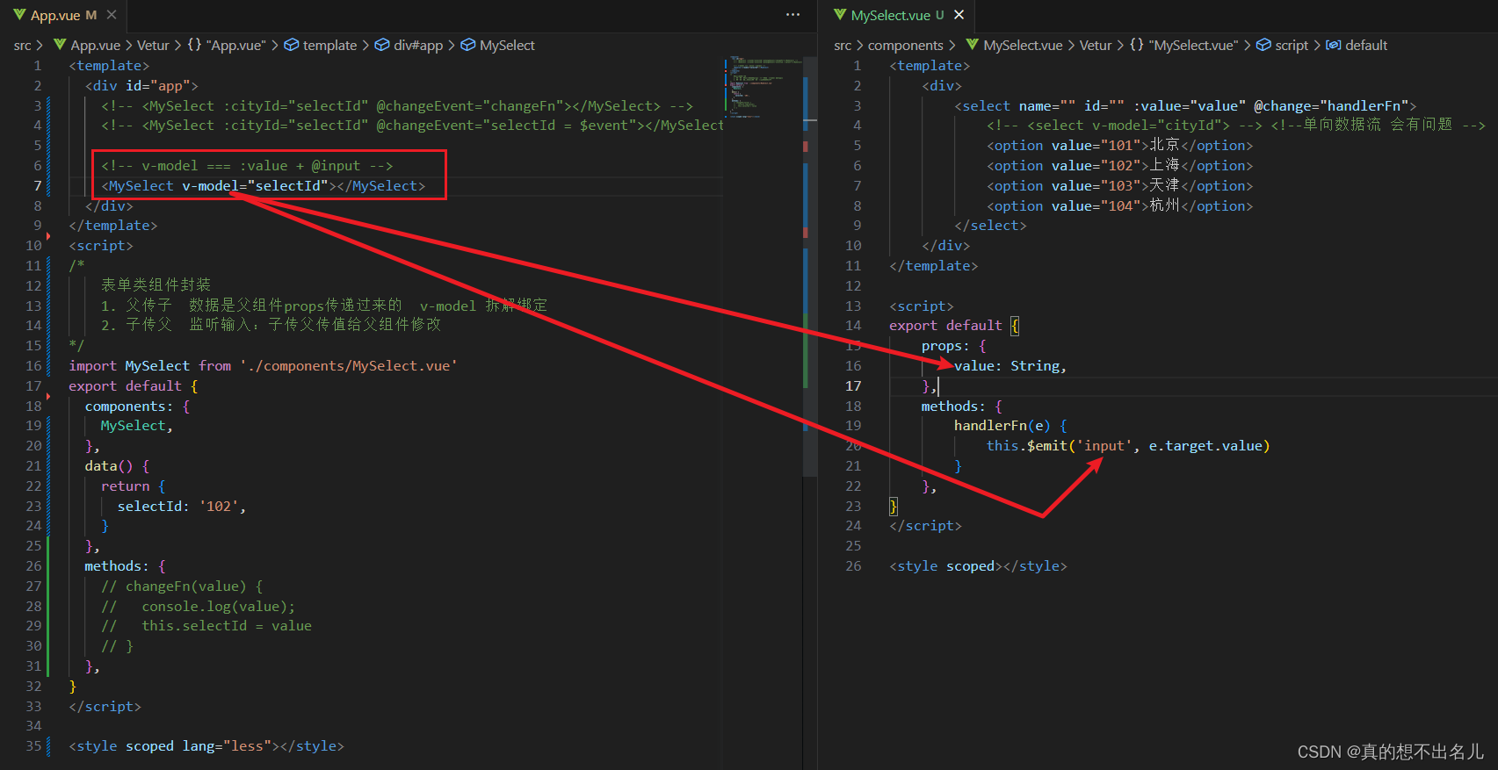Select "MySelect.vue" braces item in right breadcrumb
This screenshot has height=770, width=1498.
click(x=1193, y=45)
